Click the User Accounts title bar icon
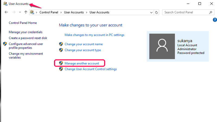217x122 pixels. coord(5,4)
